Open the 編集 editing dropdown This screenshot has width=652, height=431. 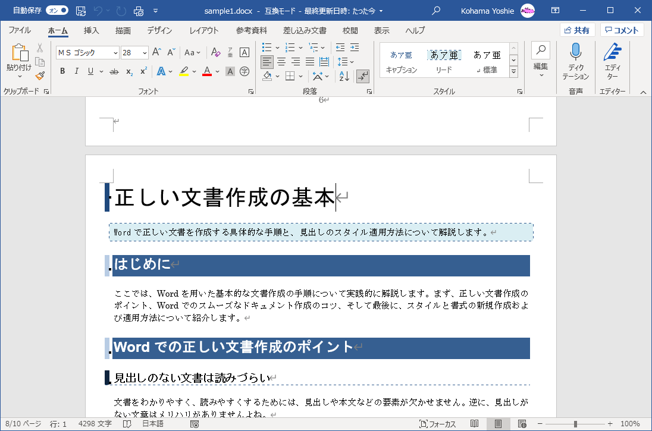pyautogui.click(x=541, y=60)
